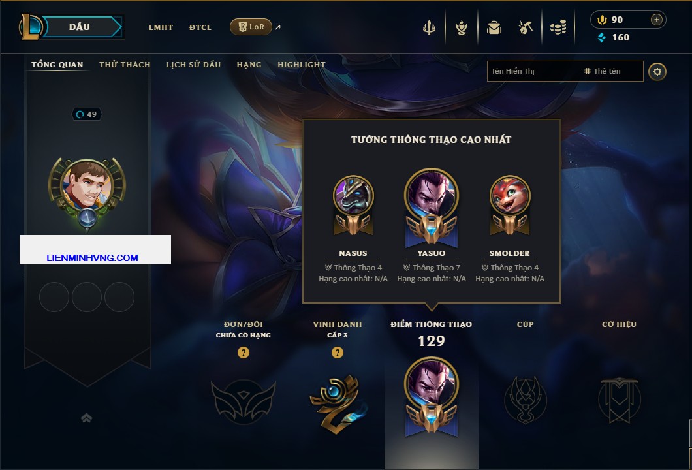Click the profile settings gear icon
This screenshot has width=692, height=470.
(x=657, y=72)
